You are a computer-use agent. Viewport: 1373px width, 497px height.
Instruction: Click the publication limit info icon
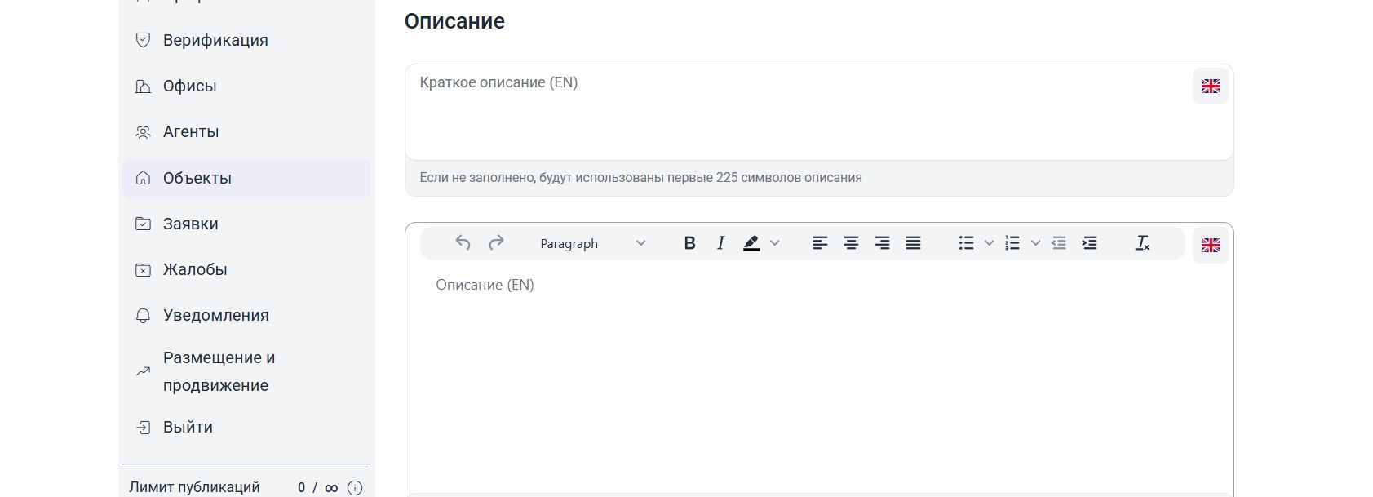[355, 488]
